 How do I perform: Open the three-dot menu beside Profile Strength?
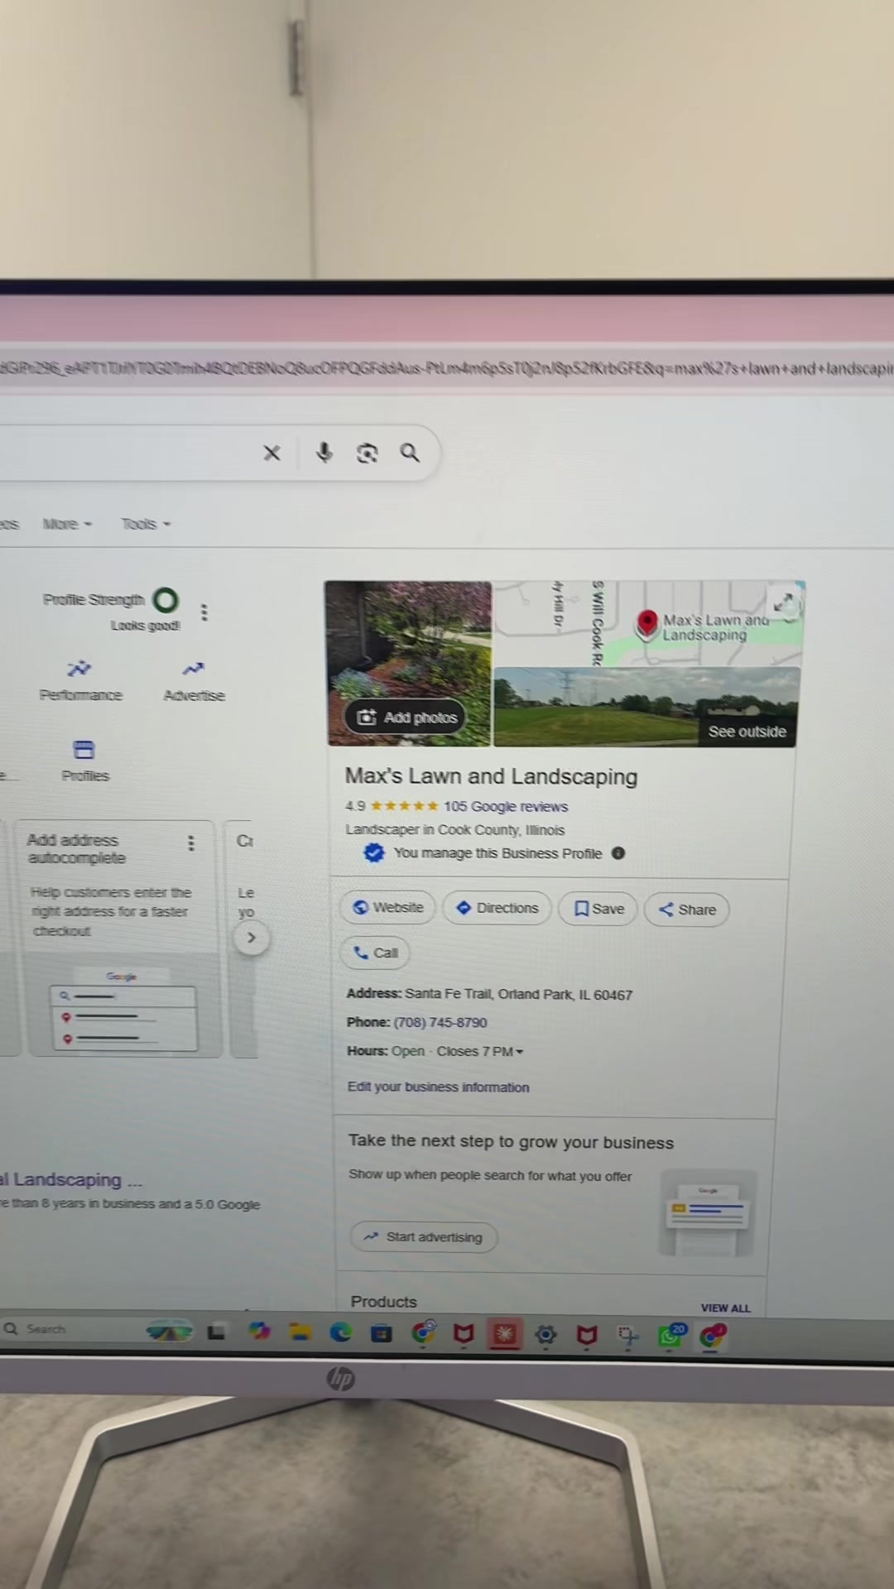[204, 612]
